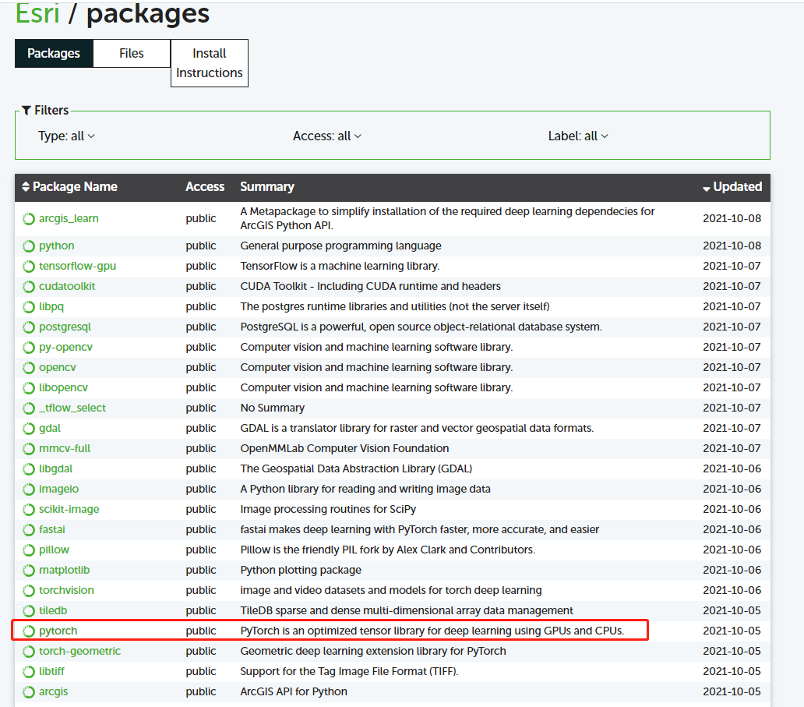Click the scikit-image package icon
Screen dimensions: 804x707
pos(29,510)
